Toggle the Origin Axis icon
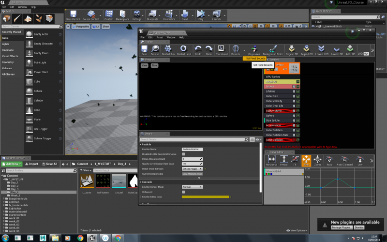The height and width of the screenshot is (242, 387). pyautogui.click(x=254, y=50)
